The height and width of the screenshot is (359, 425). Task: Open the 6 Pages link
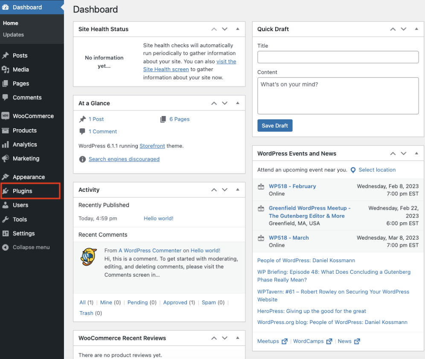[x=180, y=119]
